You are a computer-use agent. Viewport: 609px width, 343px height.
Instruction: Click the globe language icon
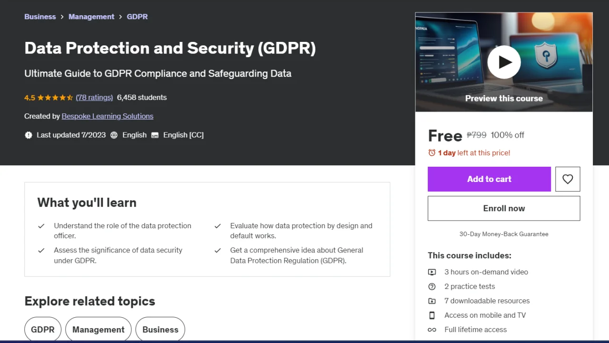click(x=114, y=135)
